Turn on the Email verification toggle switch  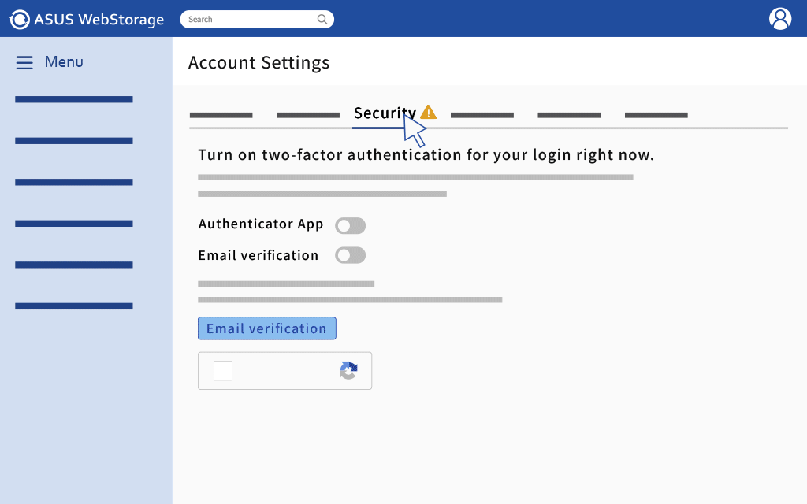(x=350, y=255)
